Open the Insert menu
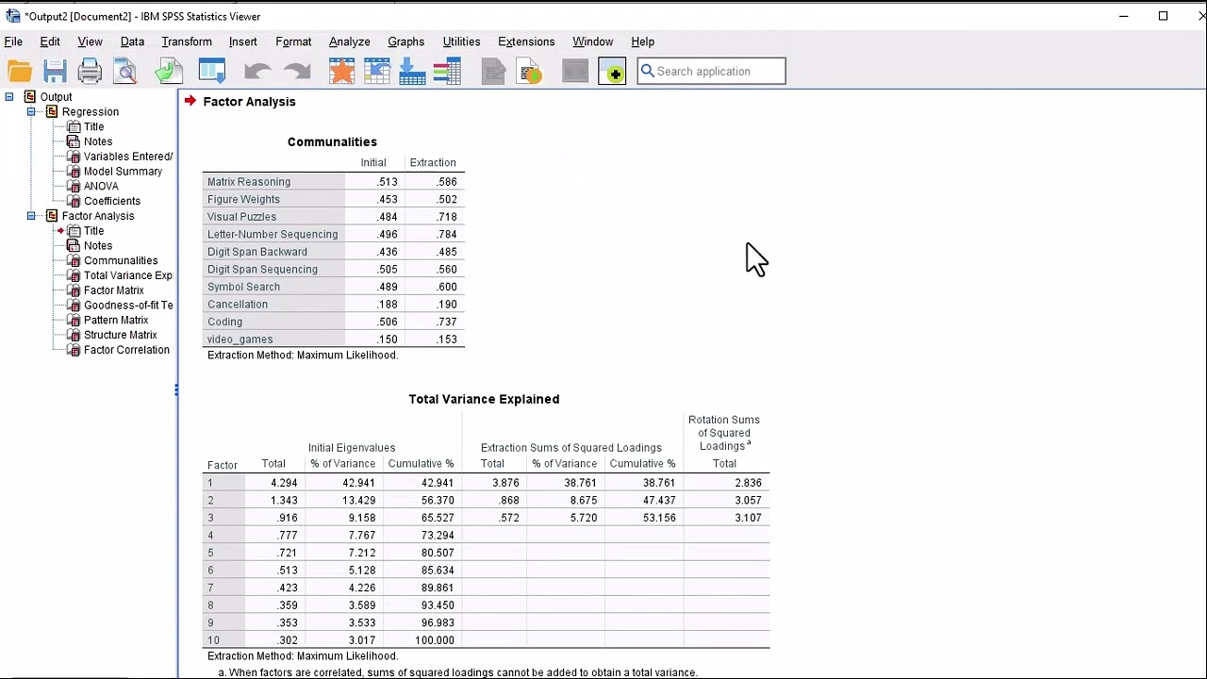 click(x=242, y=41)
